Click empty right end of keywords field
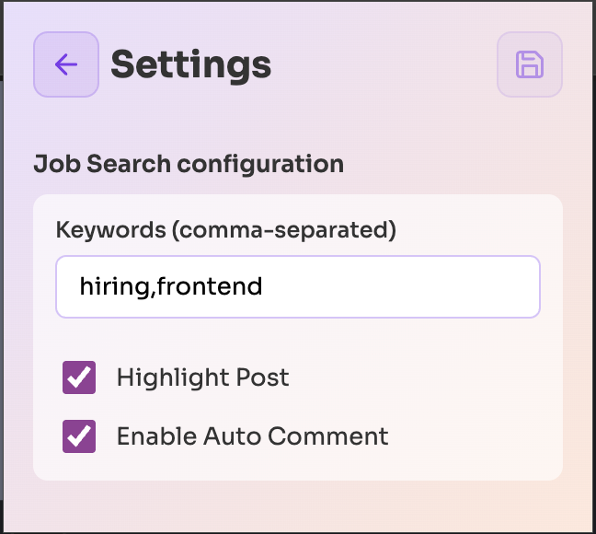This screenshot has width=596, height=534. (x=460, y=286)
